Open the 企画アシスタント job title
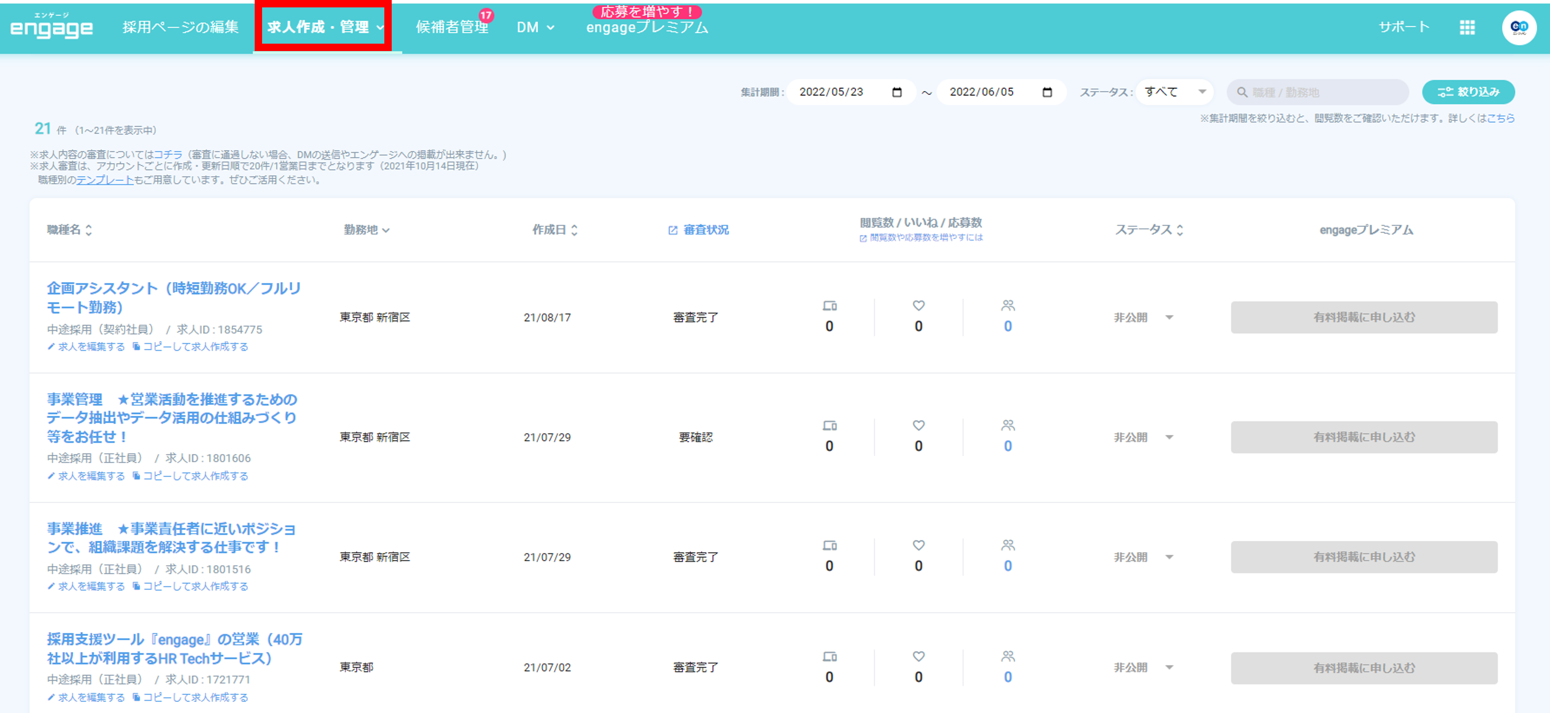 174,298
